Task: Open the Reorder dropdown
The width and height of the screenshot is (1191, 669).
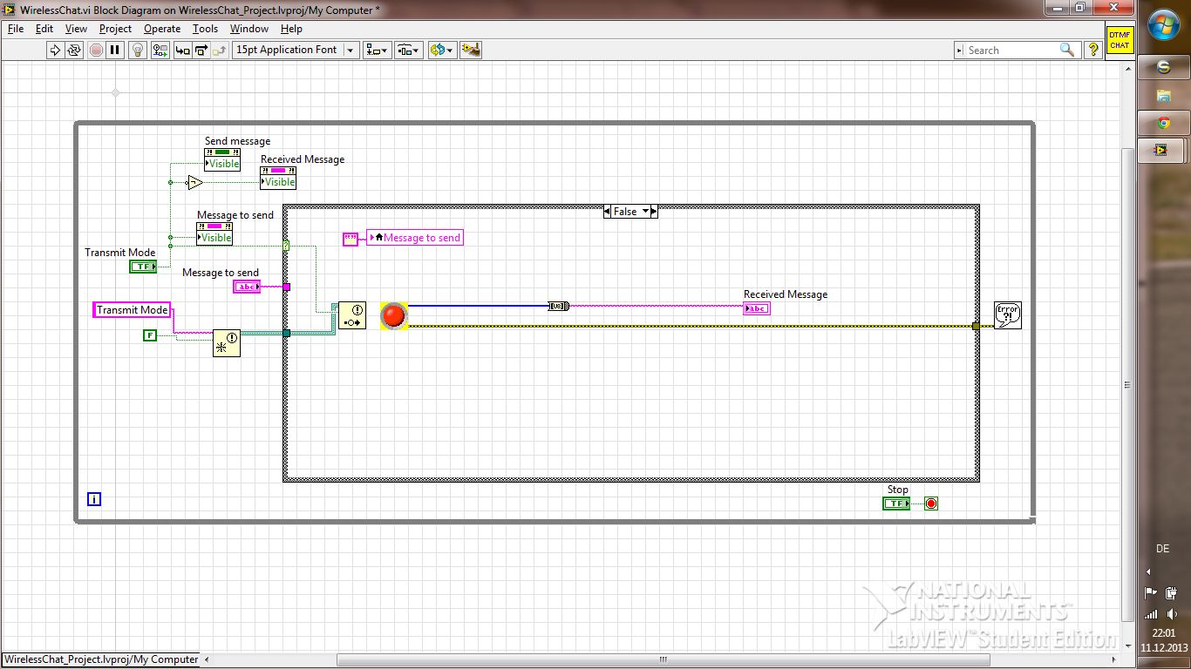Action: pyautogui.click(x=442, y=51)
